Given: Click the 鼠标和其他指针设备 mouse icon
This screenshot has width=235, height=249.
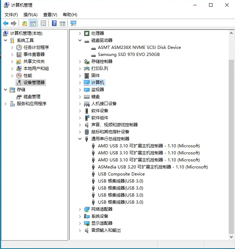Looking at the screenshot, I should click(86, 132).
